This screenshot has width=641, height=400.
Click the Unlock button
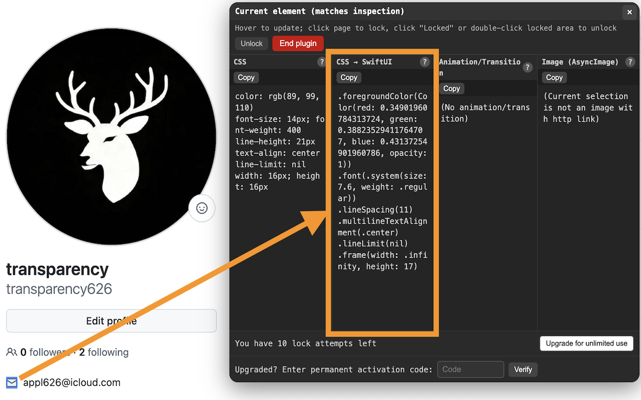click(x=251, y=43)
